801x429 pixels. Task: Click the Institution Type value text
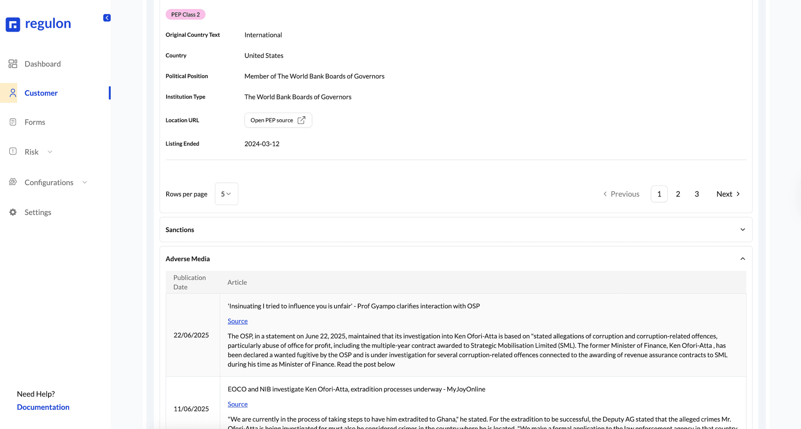298,97
